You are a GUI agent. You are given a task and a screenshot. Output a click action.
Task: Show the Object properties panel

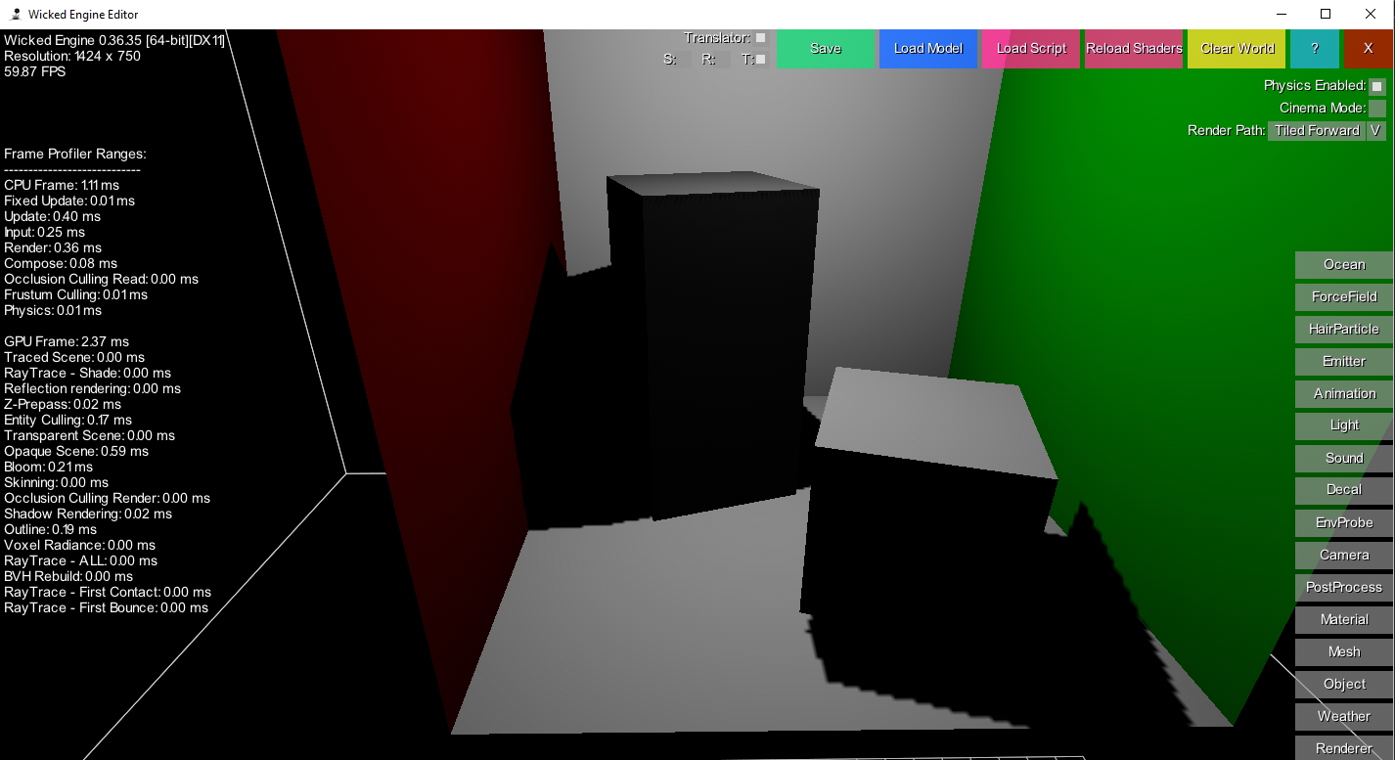1344,685
